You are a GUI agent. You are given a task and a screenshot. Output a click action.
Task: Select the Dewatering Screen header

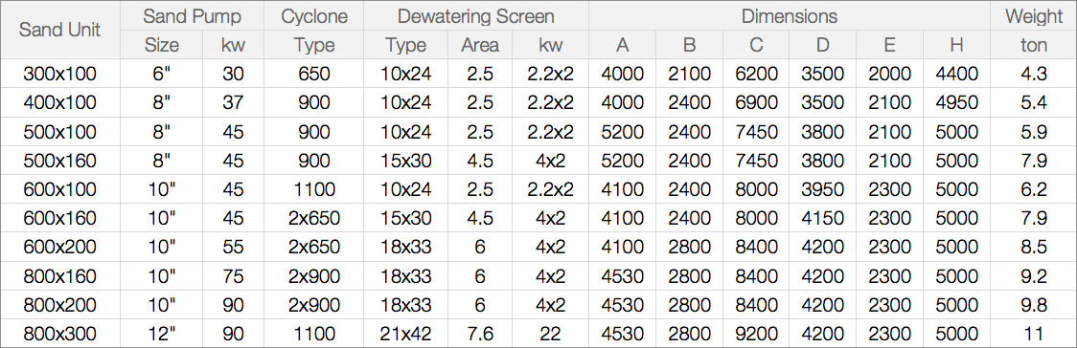pos(476,16)
